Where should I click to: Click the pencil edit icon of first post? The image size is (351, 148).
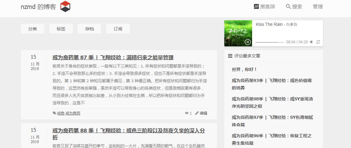tap(197, 113)
